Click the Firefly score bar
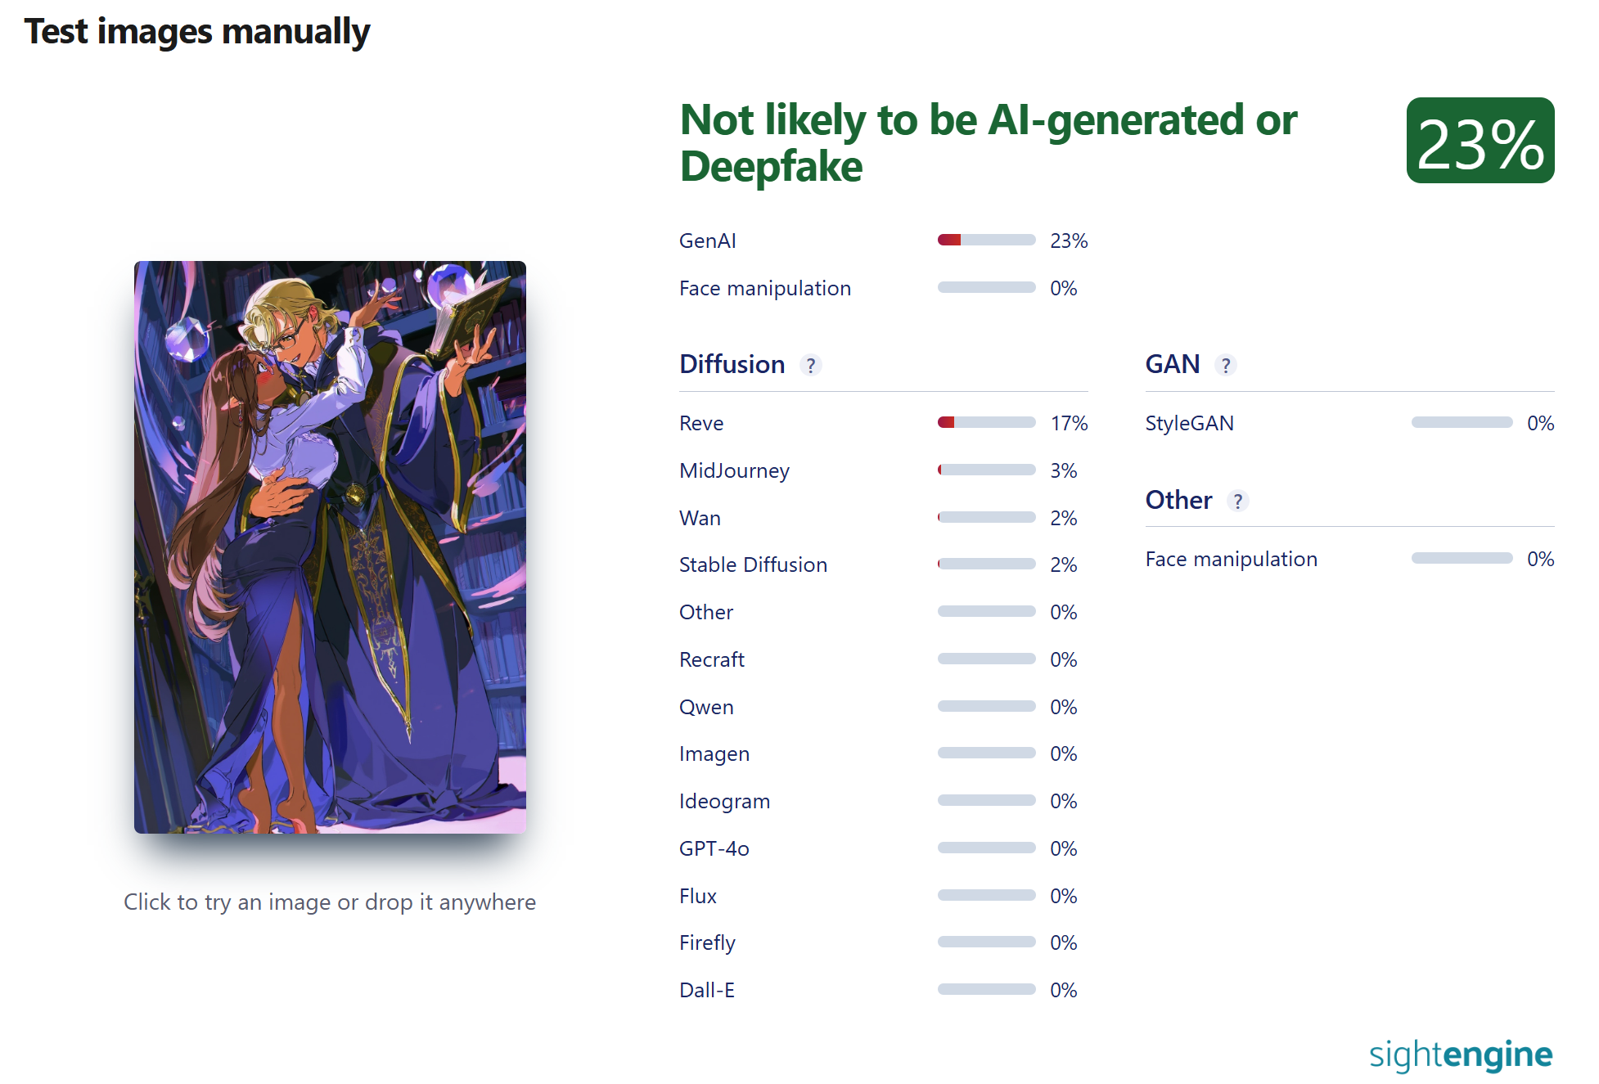This screenshot has height=1084, width=1599. [986, 942]
